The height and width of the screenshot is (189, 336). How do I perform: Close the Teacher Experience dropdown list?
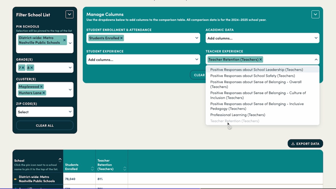(x=316, y=60)
